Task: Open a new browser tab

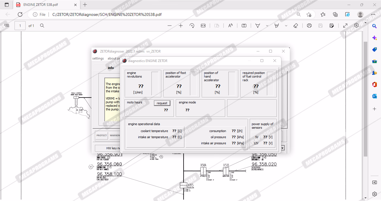Action: [x=85, y=5]
